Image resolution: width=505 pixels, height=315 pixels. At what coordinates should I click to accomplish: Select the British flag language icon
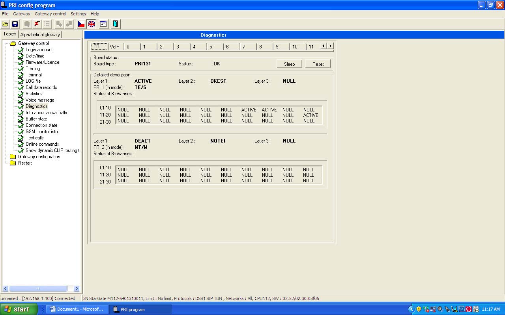[92, 24]
